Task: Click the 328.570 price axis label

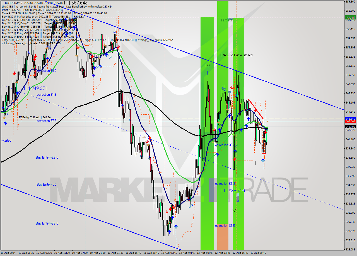Action: pos(350,231)
